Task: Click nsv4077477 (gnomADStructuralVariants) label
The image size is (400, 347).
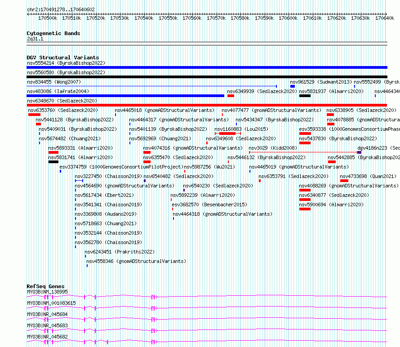Action: [x=271, y=110]
